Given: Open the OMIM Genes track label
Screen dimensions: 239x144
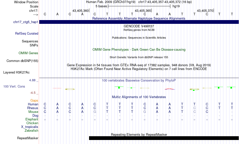Looking at the screenshot, I should 28,53.
